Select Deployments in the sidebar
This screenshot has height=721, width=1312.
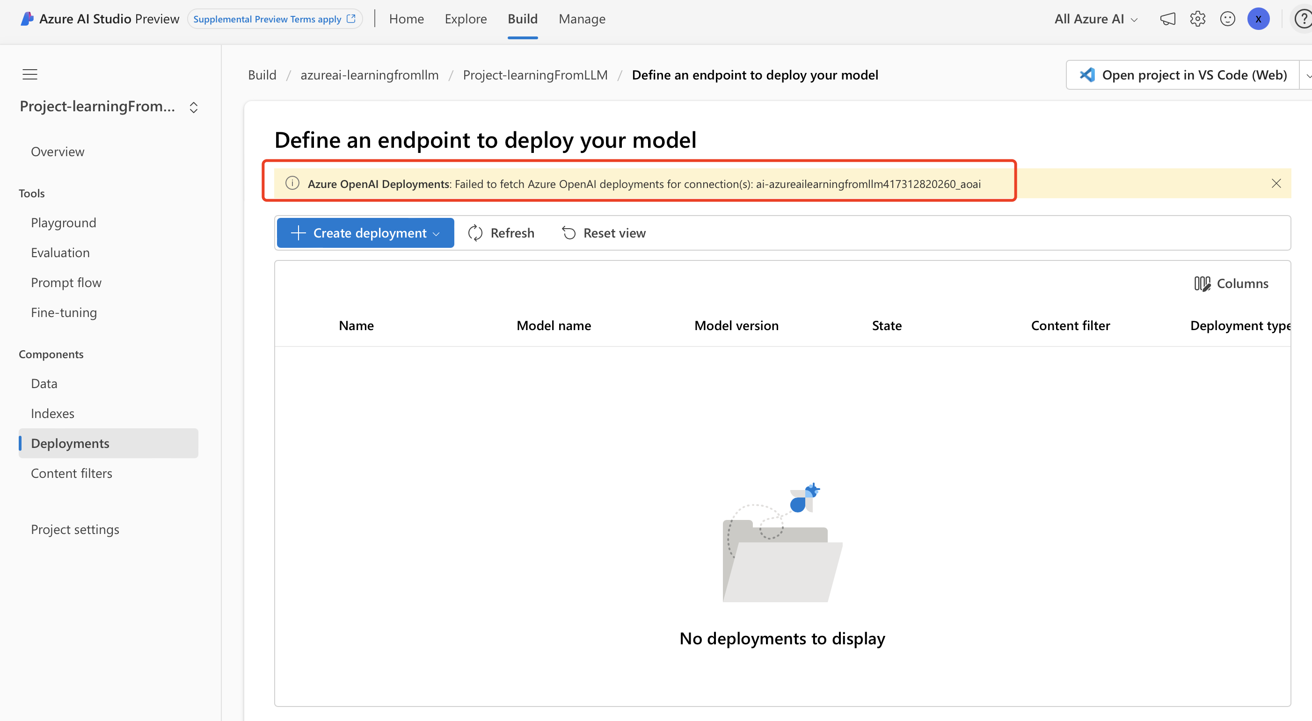coord(109,443)
